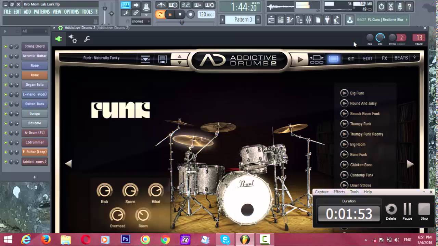Toggle the Gonga channel mute LED
The width and height of the screenshot is (438, 246).
[5, 113]
